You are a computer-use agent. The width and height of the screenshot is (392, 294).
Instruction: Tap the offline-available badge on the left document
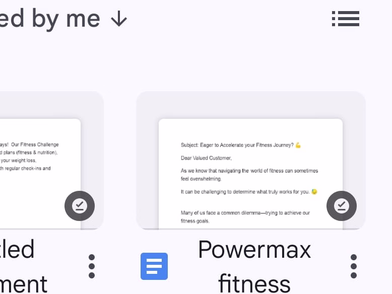pos(80,206)
